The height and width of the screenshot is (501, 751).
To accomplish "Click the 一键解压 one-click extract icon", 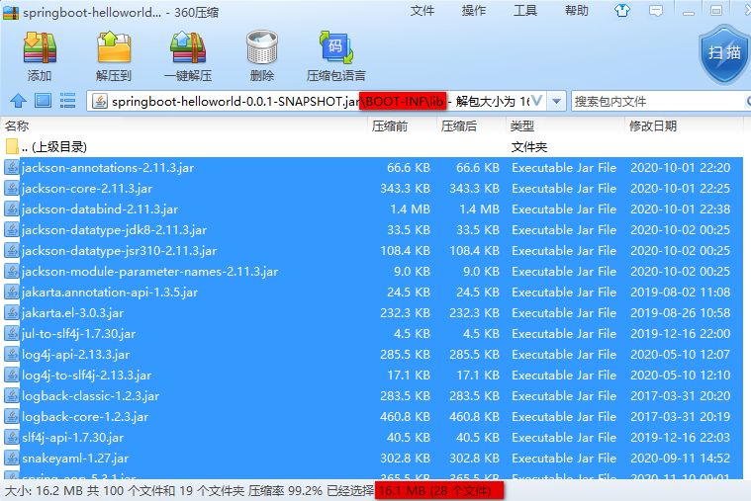I will point(188,47).
